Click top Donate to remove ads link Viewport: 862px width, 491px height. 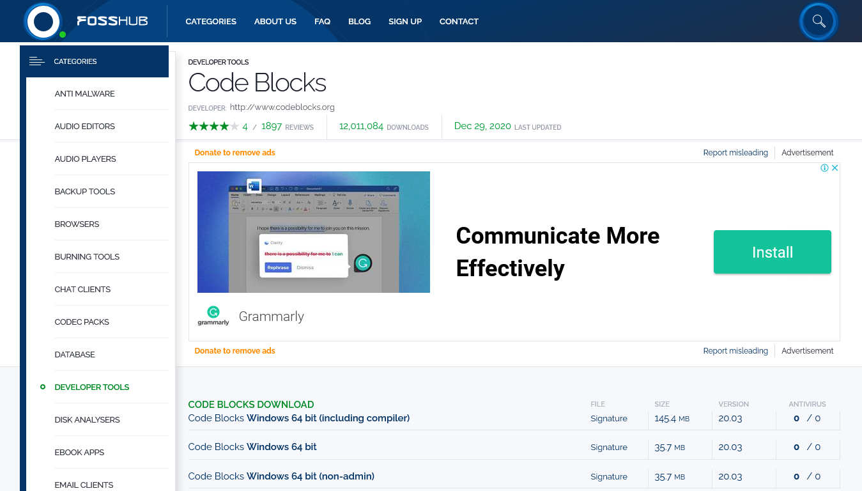tap(235, 152)
